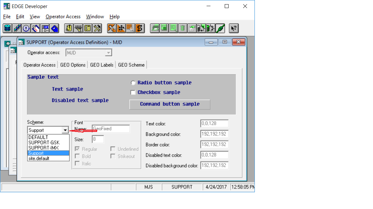
Task: Choose SUPPORT-IMX from the Scheme list
Action: pos(48,148)
